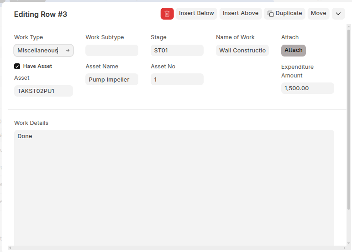Click the empty Work Subtype field
The width and height of the screenshot is (352, 252).
[x=112, y=51]
